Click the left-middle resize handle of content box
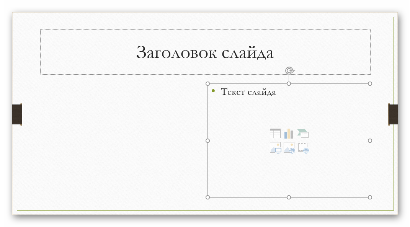The image size is (410, 227). tap(208, 140)
